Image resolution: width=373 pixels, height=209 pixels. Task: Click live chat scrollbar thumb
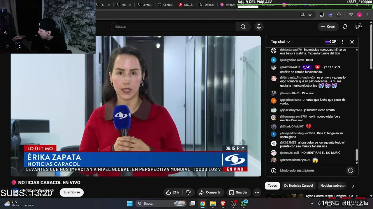[356, 155]
